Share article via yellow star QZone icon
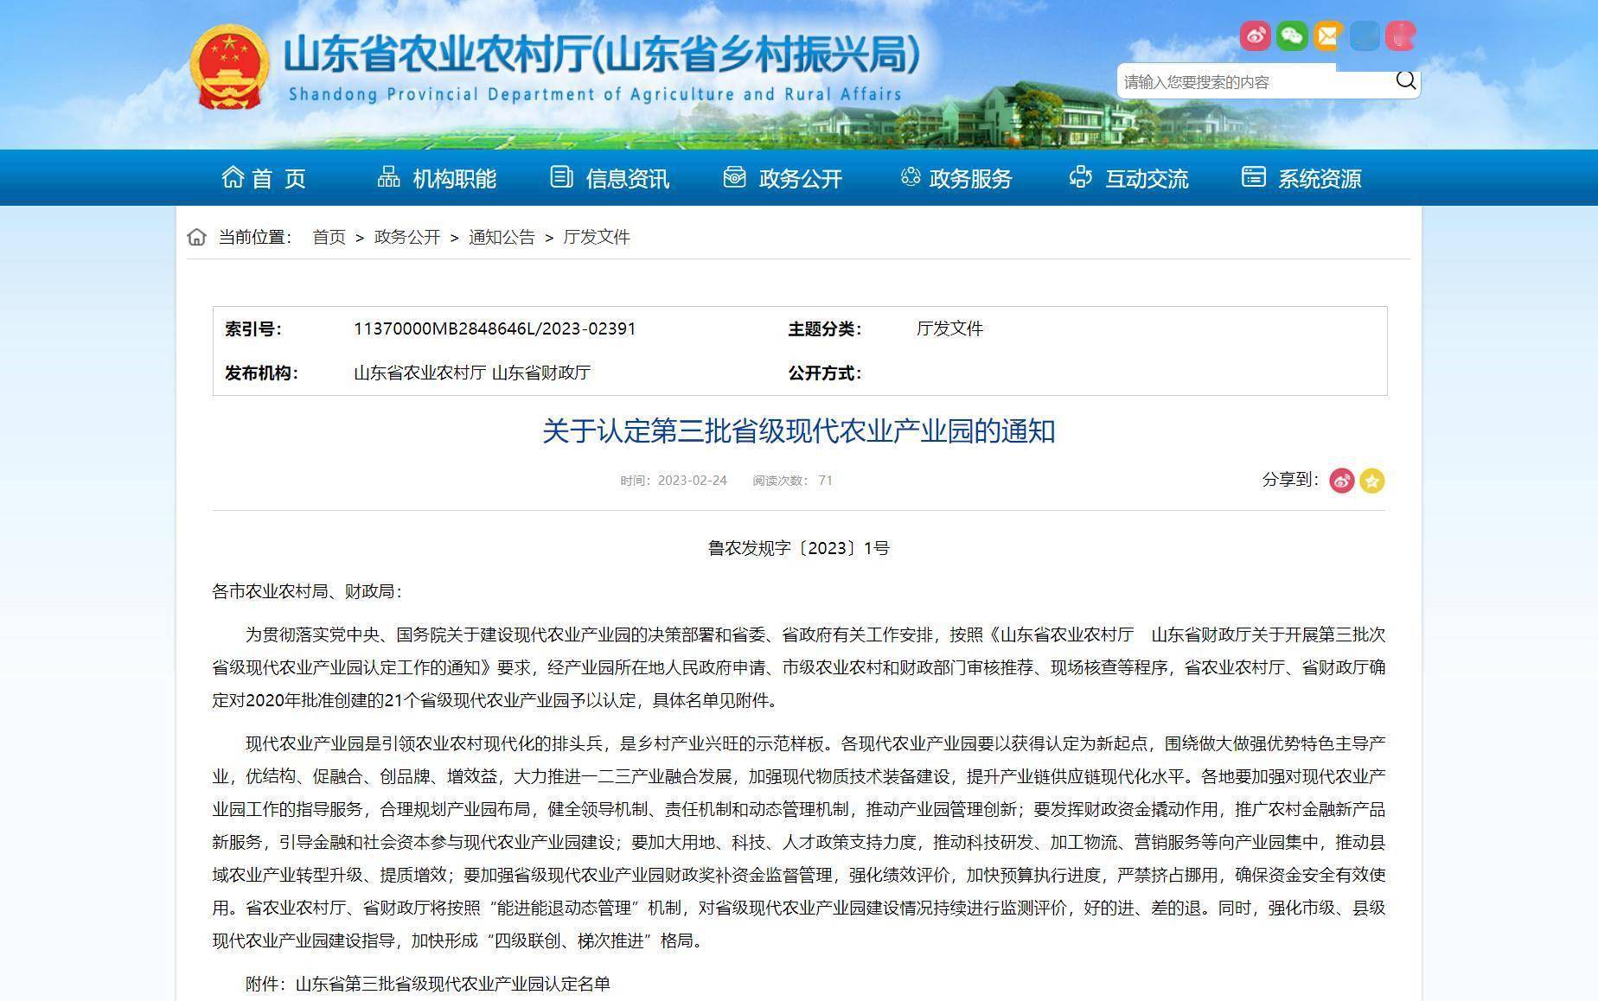This screenshot has width=1598, height=1001. [x=1371, y=481]
